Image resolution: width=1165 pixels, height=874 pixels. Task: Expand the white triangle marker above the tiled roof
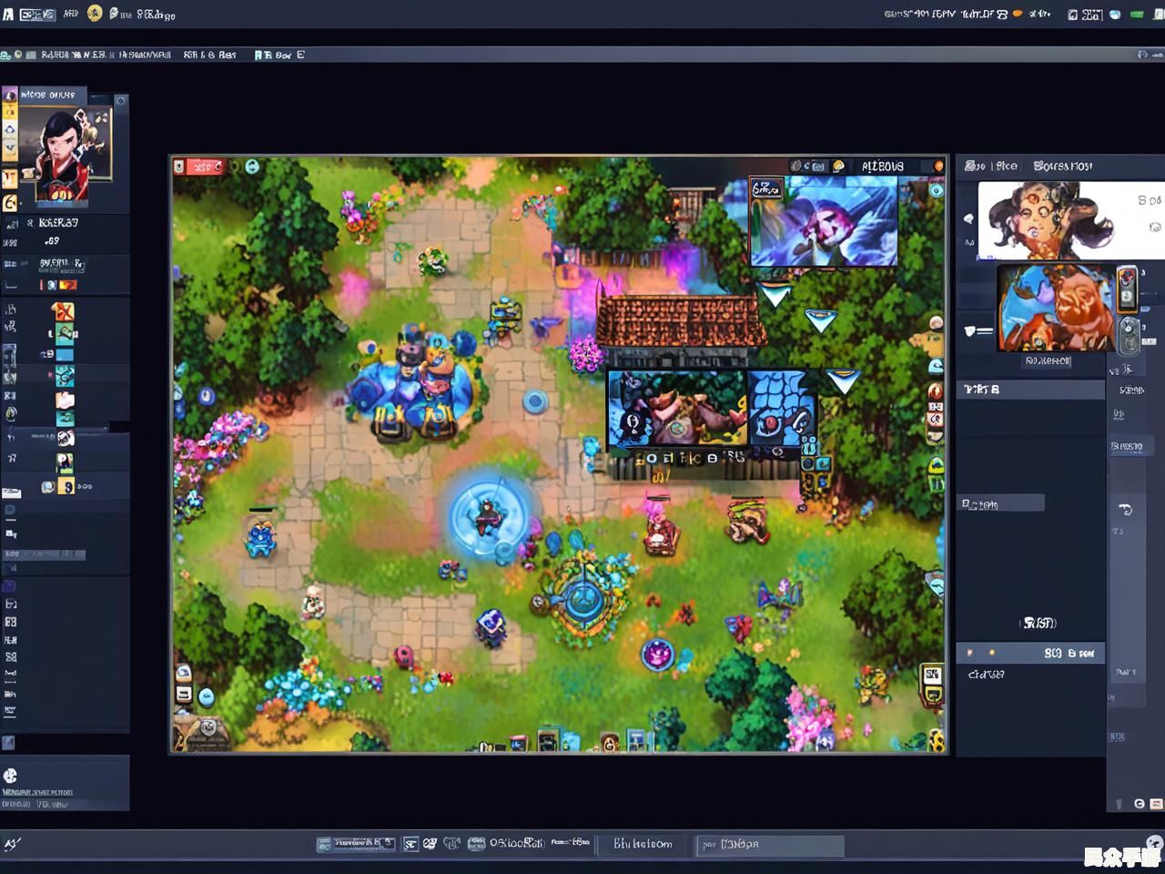point(775,296)
